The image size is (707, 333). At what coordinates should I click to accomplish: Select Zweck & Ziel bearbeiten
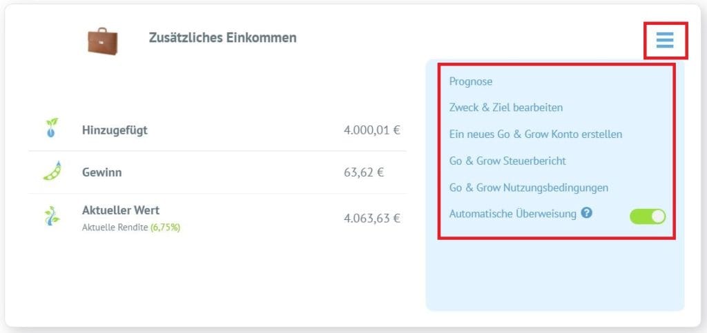pyautogui.click(x=506, y=108)
